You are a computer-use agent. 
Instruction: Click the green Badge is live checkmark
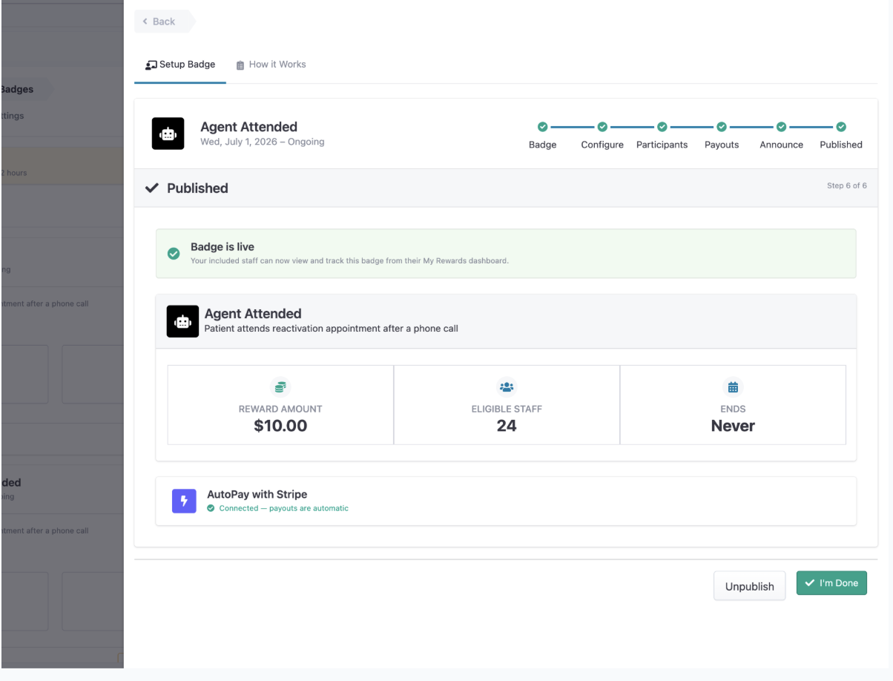coord(174,254)
